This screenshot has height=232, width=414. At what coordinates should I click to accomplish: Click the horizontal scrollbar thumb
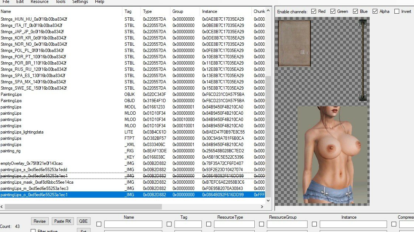(x=83, y=207)
